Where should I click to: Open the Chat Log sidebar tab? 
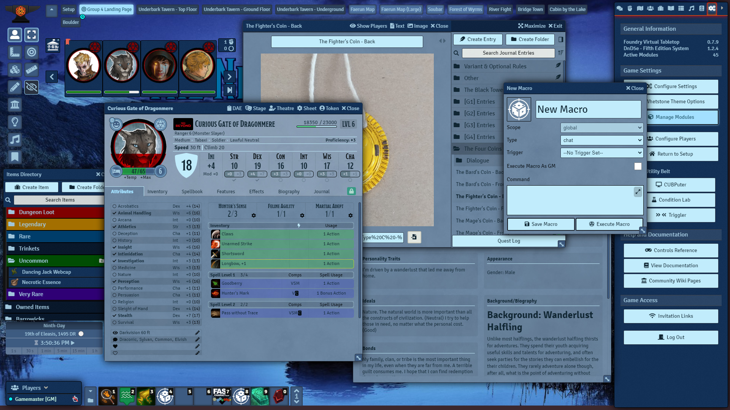tap(619, 8)
